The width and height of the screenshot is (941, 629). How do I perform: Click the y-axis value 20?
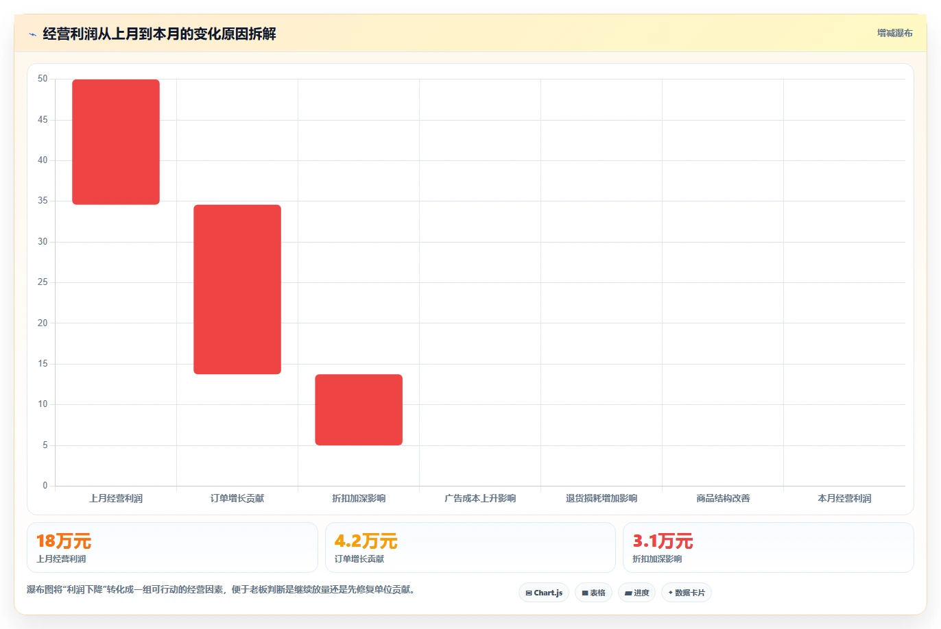[43, 323]
